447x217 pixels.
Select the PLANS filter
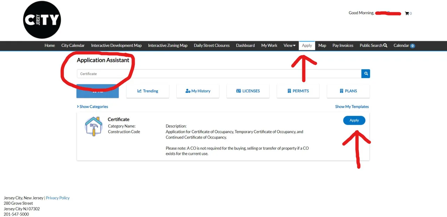(348, 91)
